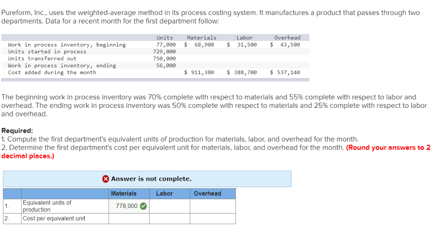The height and width of the screenshot is (231, 437).
Task: Click the Units column header in data table
Action: 165,38
